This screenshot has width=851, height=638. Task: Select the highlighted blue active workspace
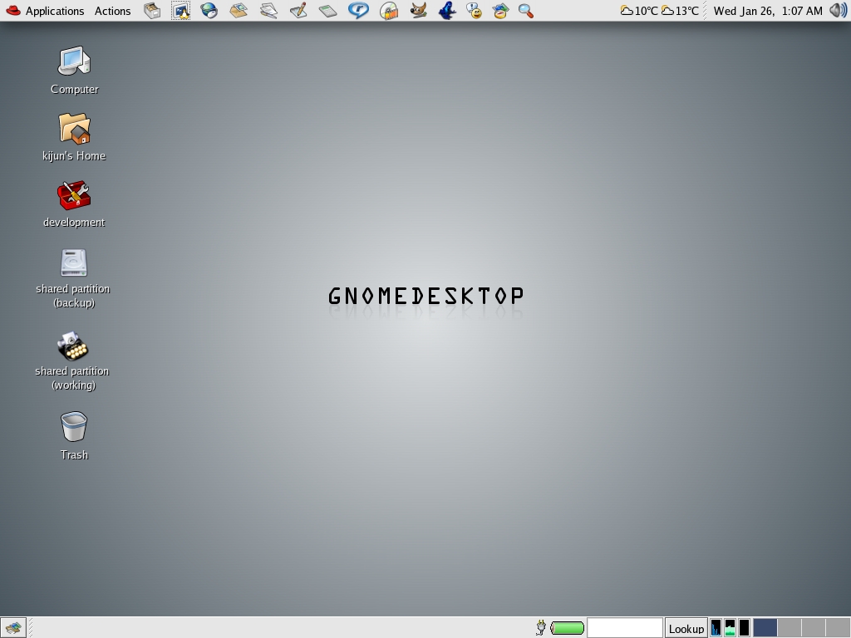765,628
